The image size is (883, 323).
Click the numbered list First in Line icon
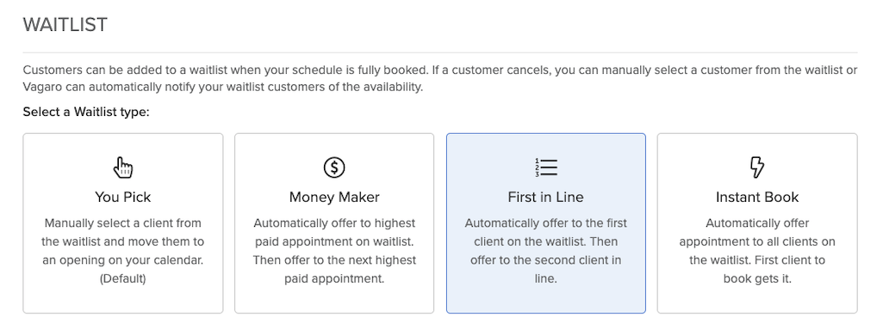[x=545, y=168]
